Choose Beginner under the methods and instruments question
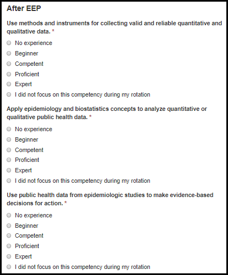Image resolution: width=228 pixels, height=275 pixels. pos(9,53)
